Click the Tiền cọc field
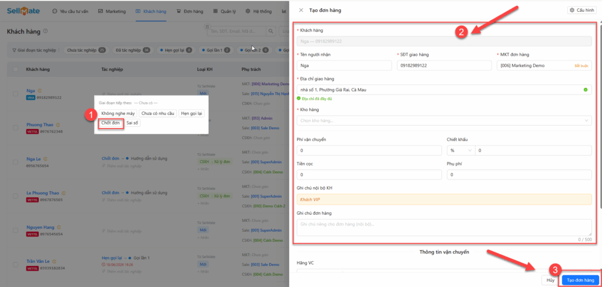 pyautogui.click(x=369, y=175)
